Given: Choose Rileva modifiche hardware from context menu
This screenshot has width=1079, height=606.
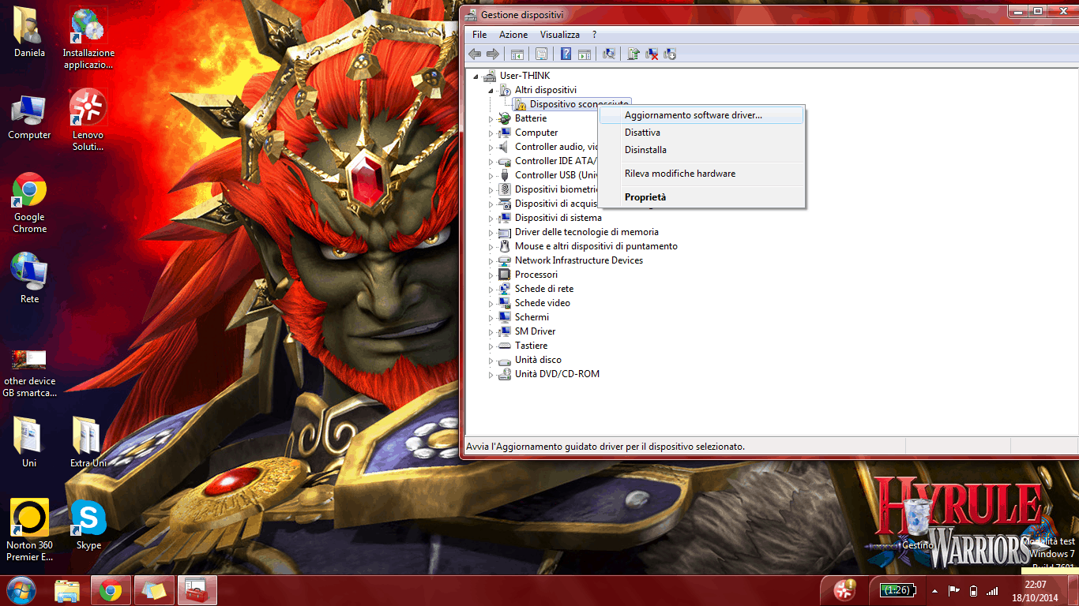Looking at the screenshot, I should 701,174.
